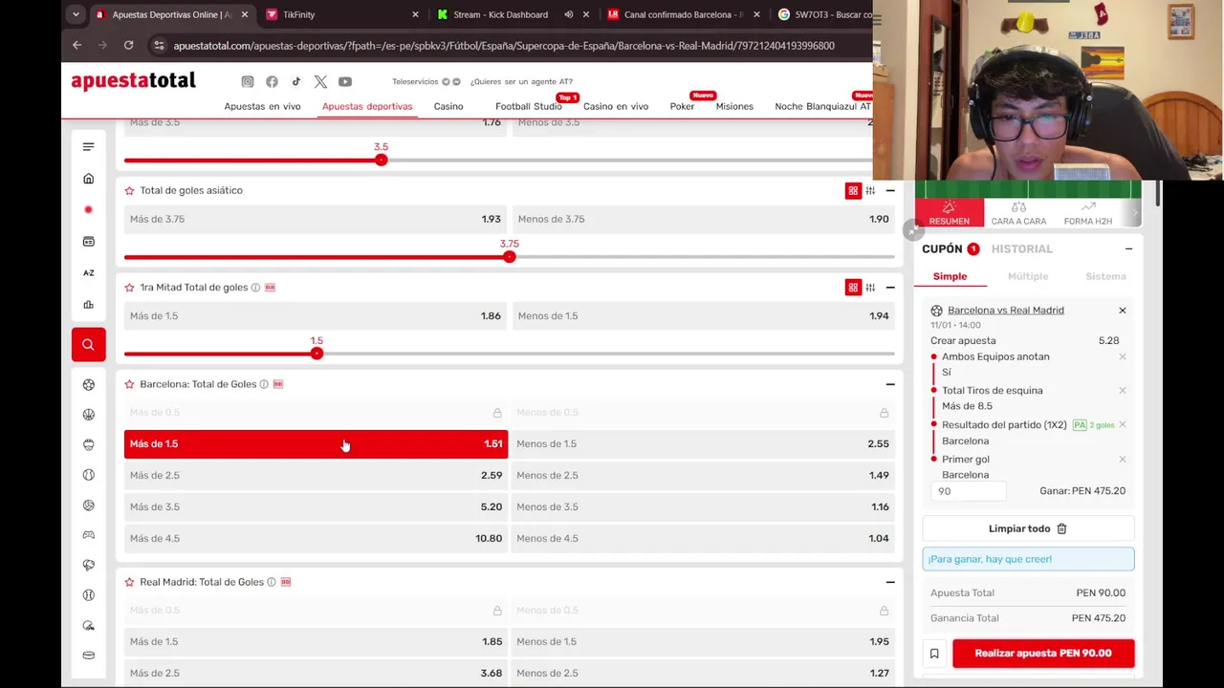1224x688 pixels.
Task: Open apuestatotal TikTok icon
Action: (x=296, y=81)
